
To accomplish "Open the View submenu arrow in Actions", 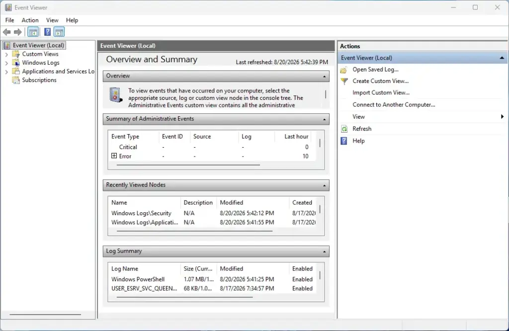I will click(502, 116).
